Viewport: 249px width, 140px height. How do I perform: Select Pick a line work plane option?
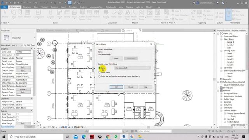coord(100,76)
